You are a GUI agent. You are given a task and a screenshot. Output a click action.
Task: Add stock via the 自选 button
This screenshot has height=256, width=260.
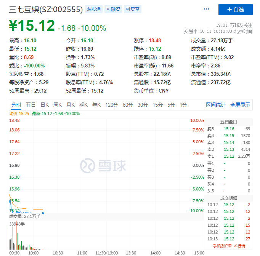point(236,9)
